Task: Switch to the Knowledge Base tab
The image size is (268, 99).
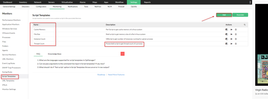Action: (54, 54)
